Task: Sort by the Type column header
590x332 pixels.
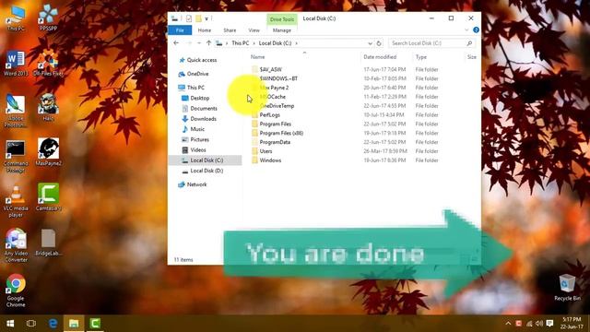Action: [421, 57]
